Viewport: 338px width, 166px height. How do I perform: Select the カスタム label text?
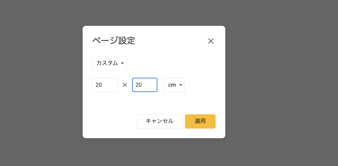(x=107, y=63)
